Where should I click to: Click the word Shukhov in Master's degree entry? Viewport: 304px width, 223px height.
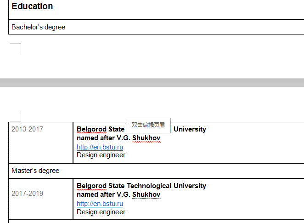tap(146, 194)
